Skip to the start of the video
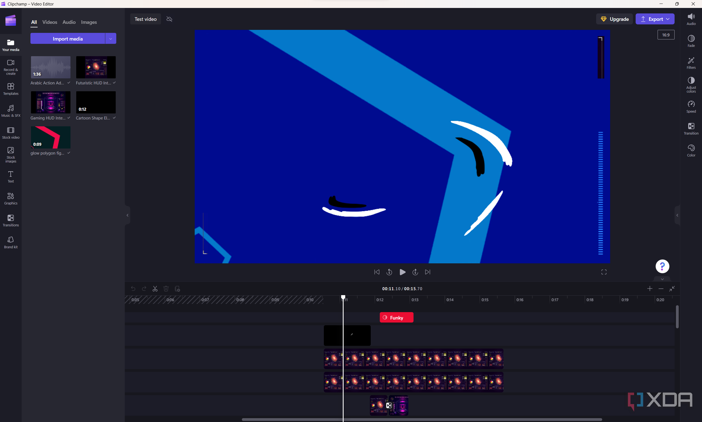The width and height of the screenshot is (702, 422). 377,272
